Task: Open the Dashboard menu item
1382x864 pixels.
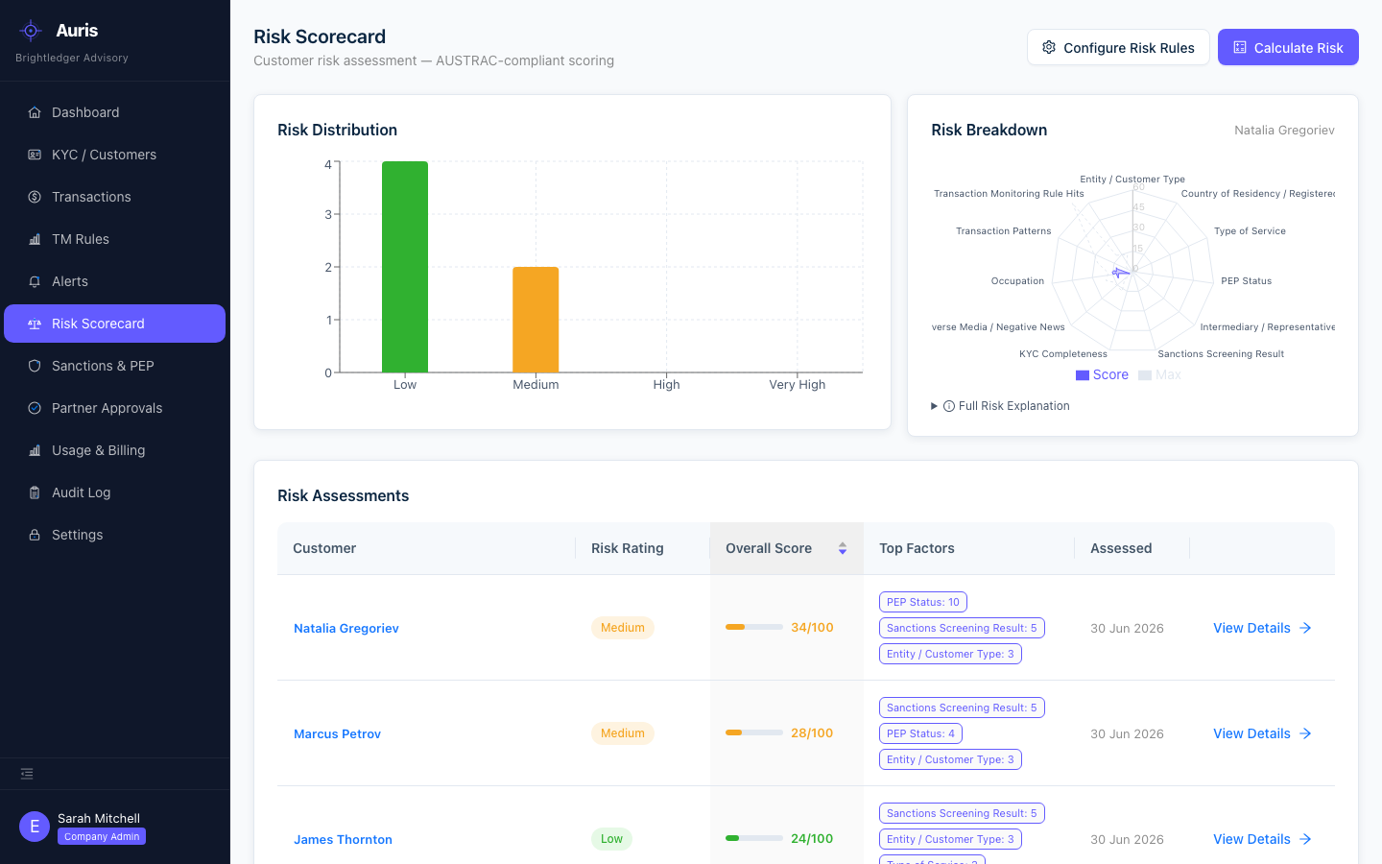Action: pos(115,112)
